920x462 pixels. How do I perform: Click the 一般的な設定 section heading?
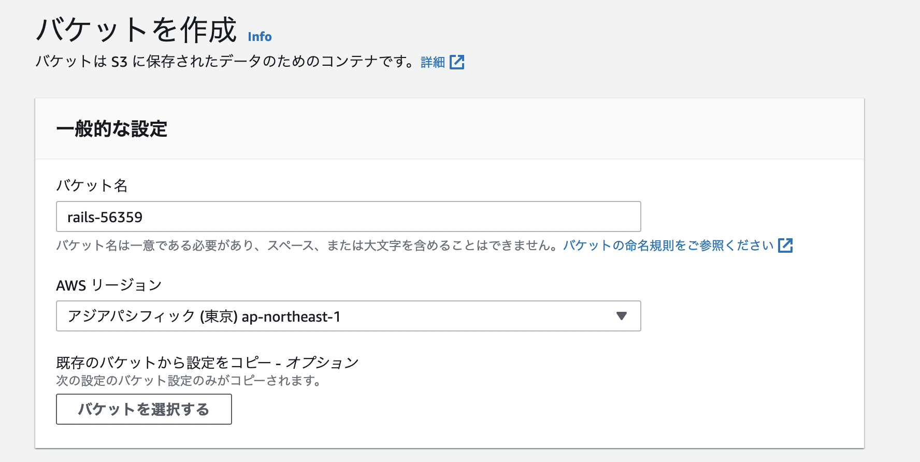click(x=112, y=129)
